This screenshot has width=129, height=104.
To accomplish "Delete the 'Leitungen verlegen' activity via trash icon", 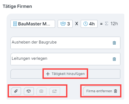I will click(114, 59).
